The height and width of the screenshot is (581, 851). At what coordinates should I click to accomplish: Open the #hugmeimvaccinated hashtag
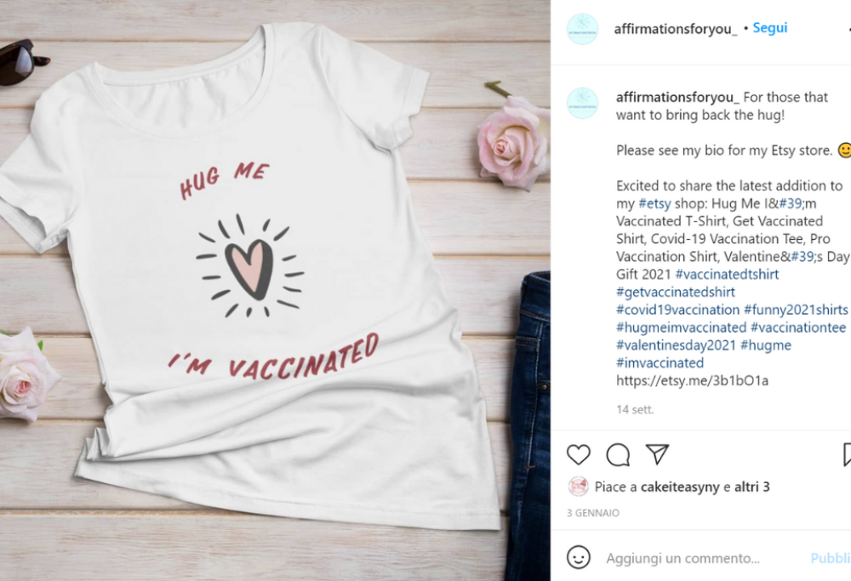point(681,328)
